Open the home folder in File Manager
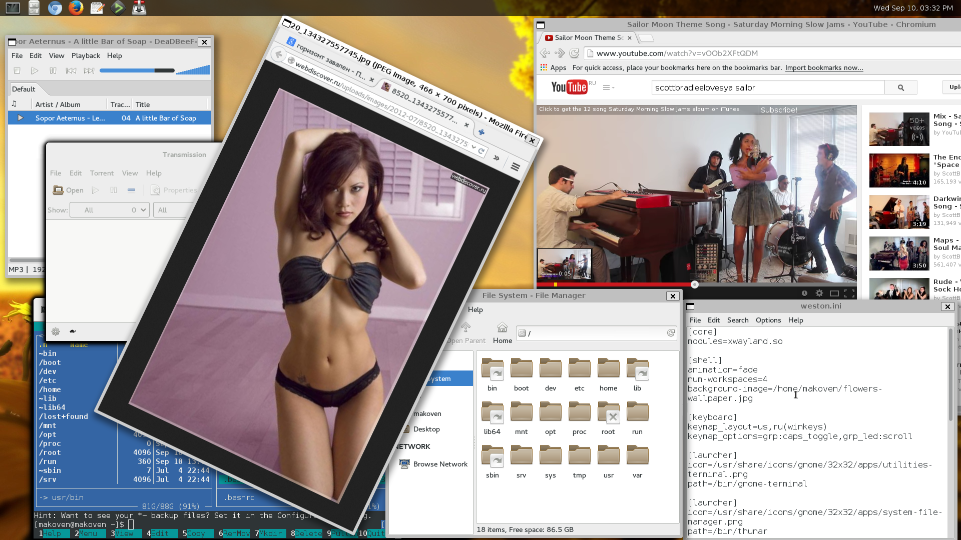The width and height of the screenshot is (961, 540). click(x=608, y=375)
